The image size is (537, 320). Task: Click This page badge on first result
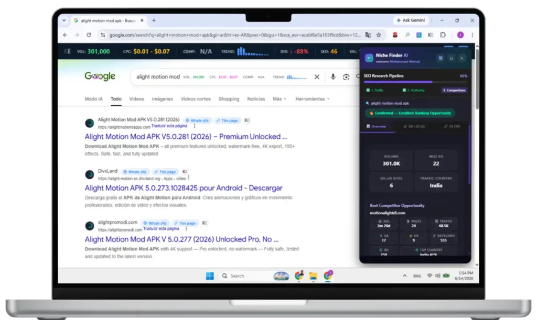tap(227, 120)
